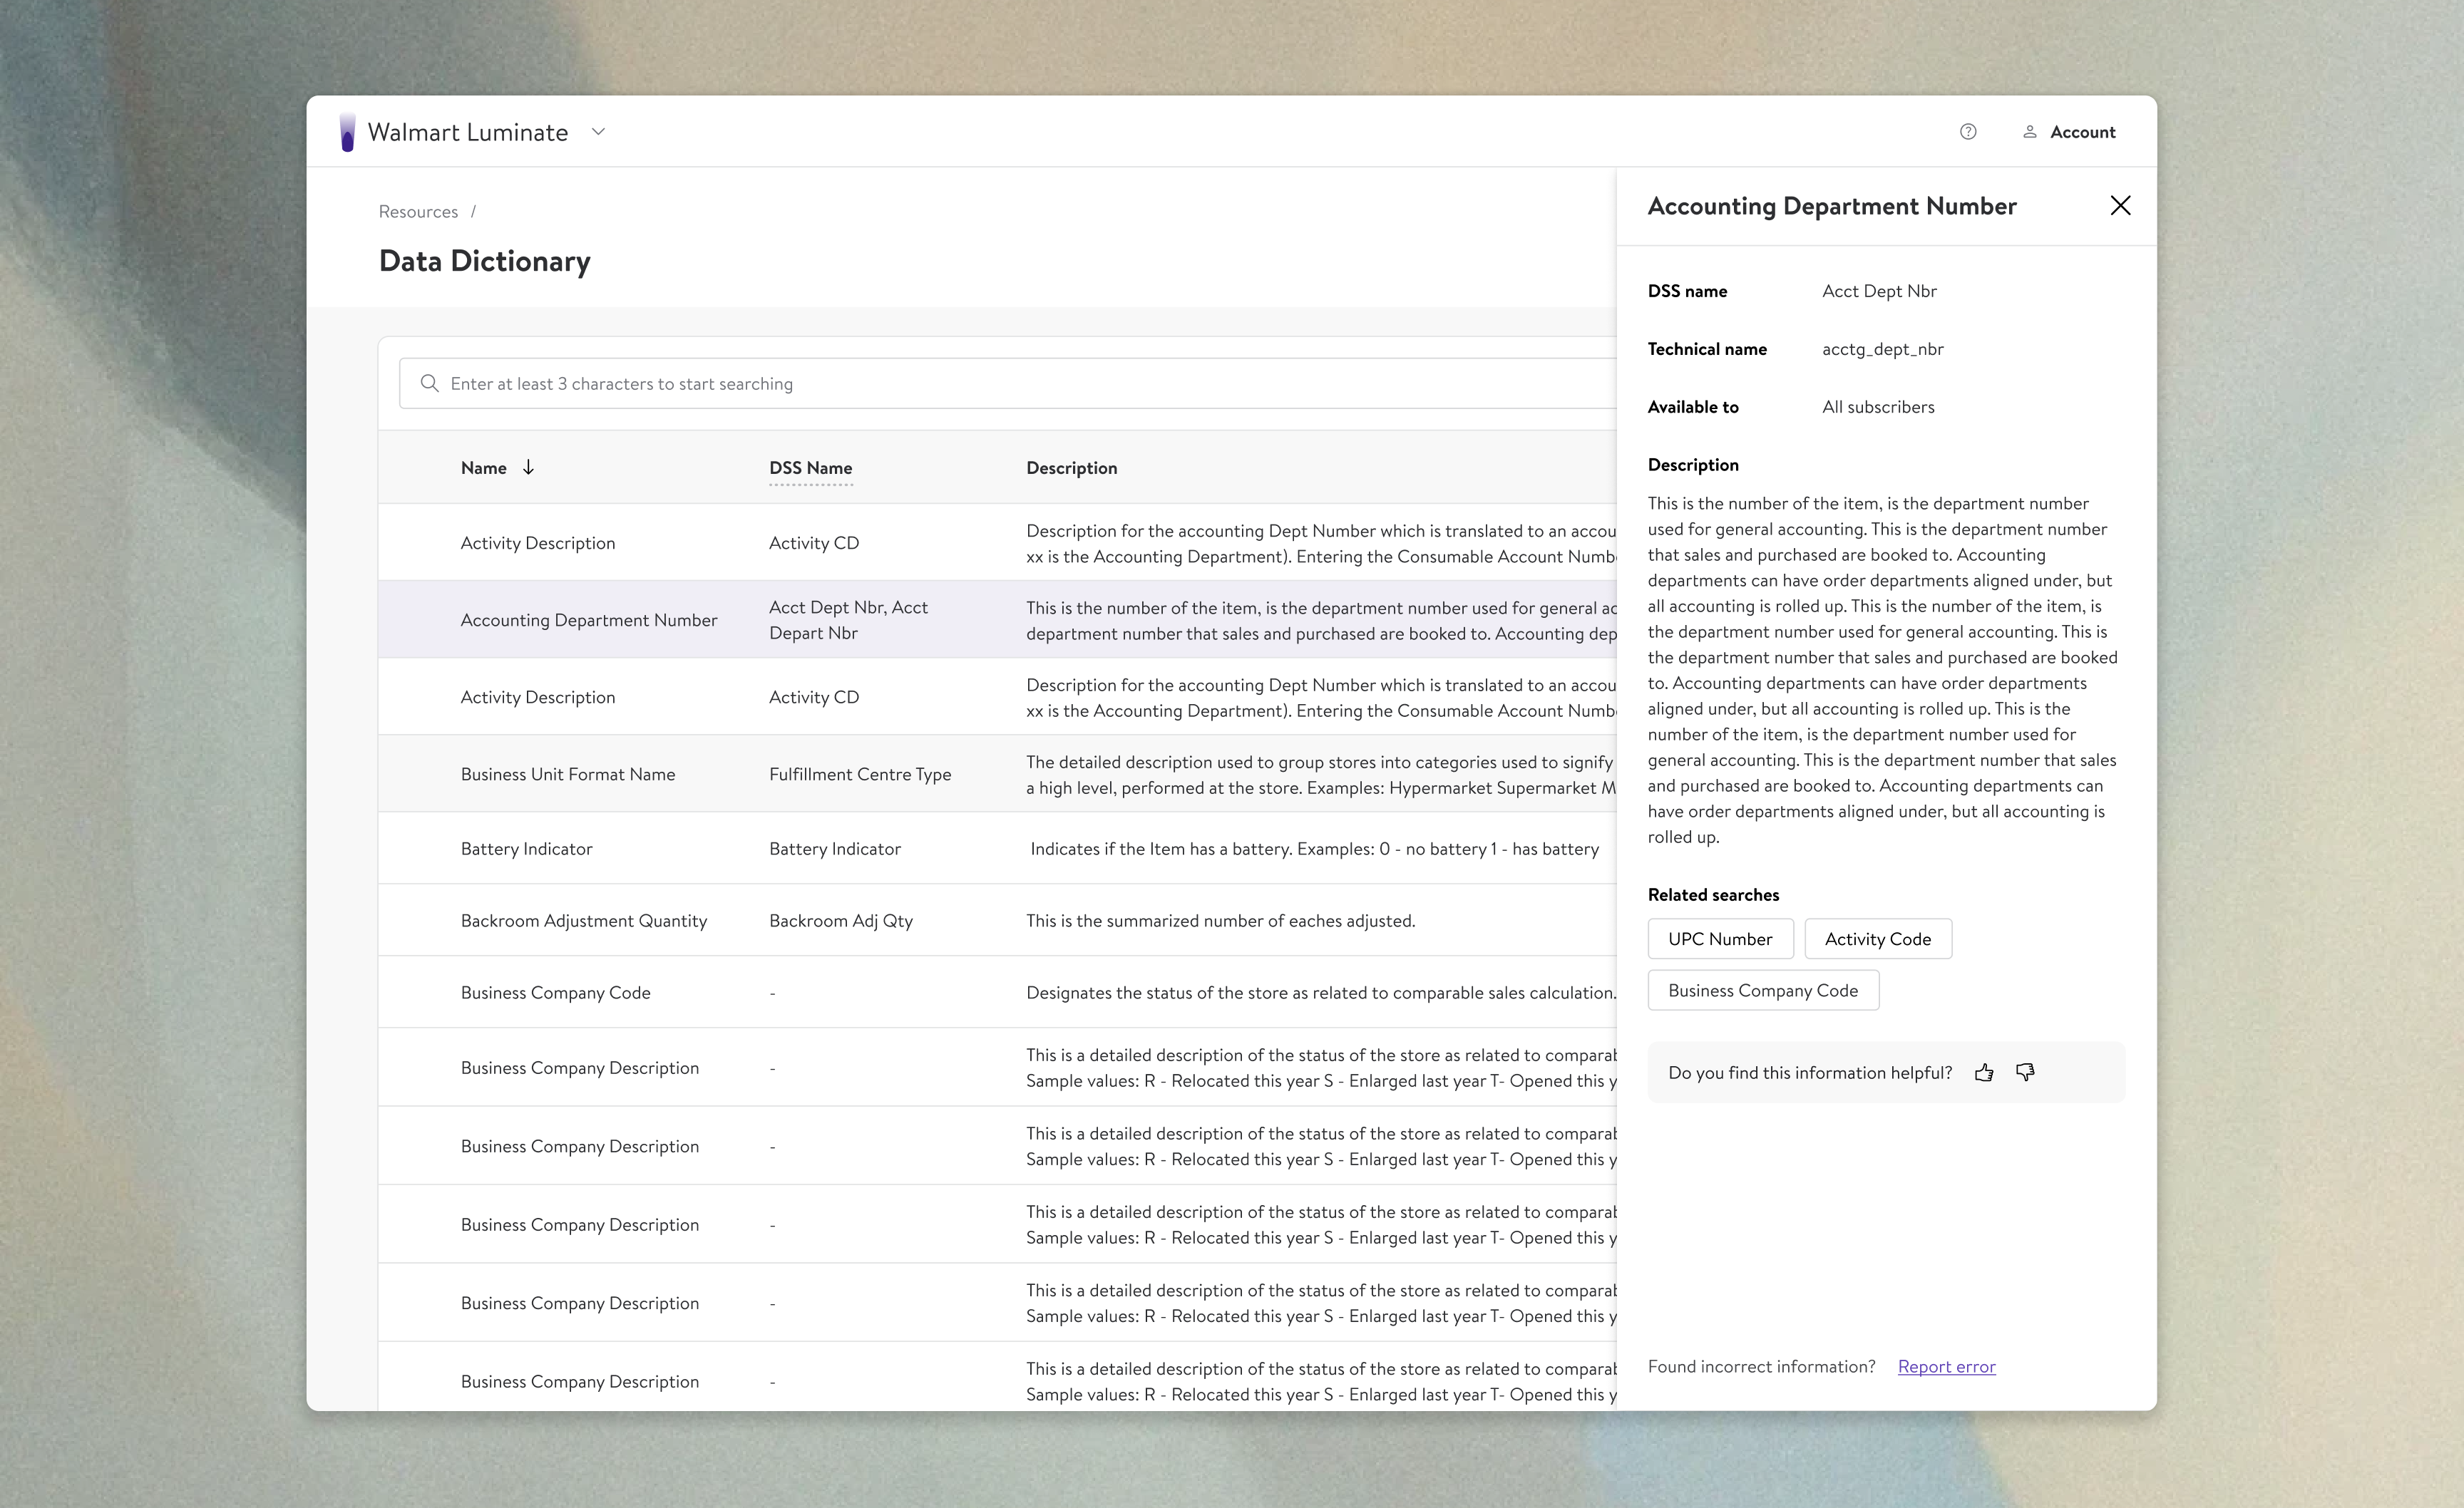
Task: Click the All subscribers value
Action: [x=1878, y=407]
